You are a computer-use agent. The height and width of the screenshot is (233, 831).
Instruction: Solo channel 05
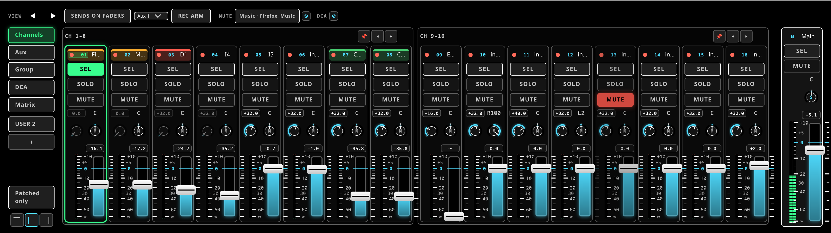pos(260,84)
